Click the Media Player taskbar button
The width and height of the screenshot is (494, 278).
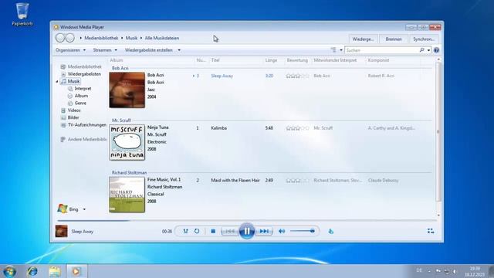pyautogui.click(x=76, y=271)
